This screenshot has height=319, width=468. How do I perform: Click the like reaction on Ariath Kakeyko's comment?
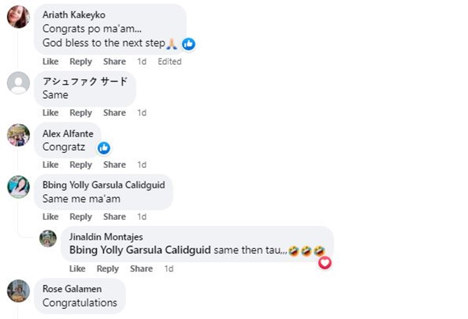click(x=188, y=44)
